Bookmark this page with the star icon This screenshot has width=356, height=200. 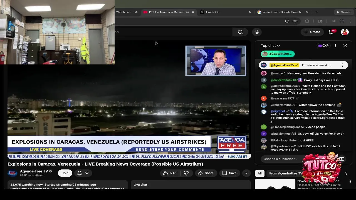pyautogui.click(x=295, y=21)
